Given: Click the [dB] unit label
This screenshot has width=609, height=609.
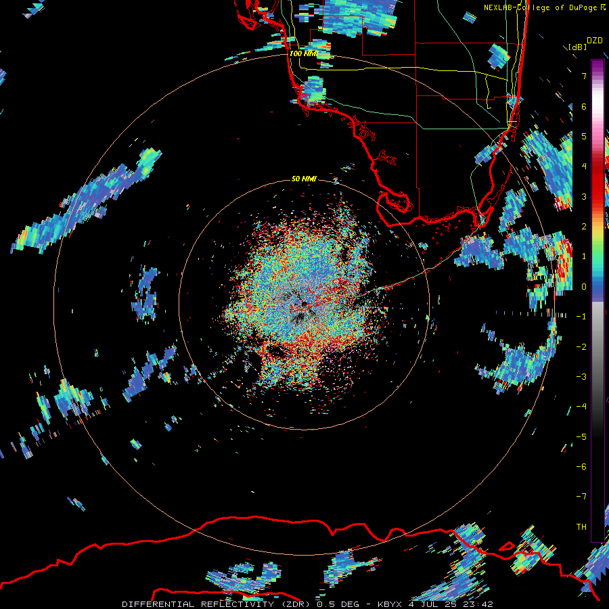Looking at the screenshot, I should (577, 47).
